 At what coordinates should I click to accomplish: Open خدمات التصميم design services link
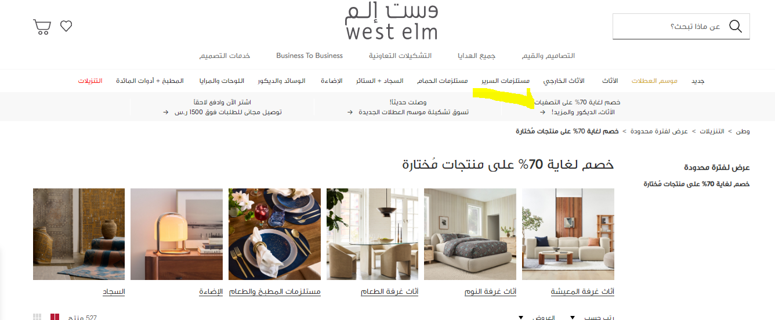pos(224,56)
